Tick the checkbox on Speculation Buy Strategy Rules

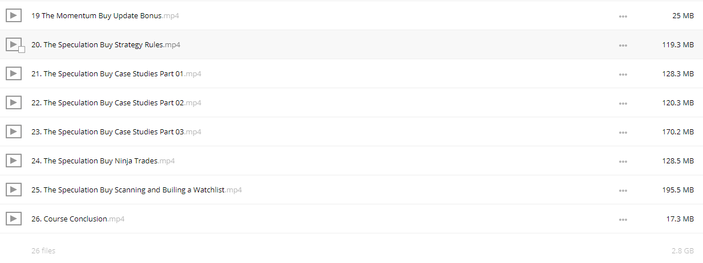[x=22, y=50]
